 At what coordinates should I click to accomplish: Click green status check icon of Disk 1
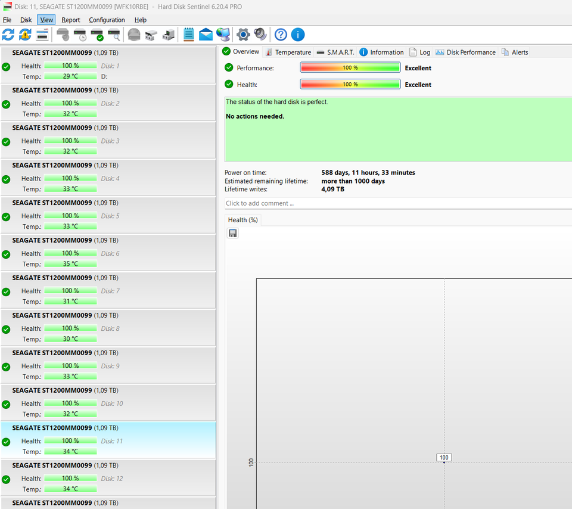coord(6,67)
